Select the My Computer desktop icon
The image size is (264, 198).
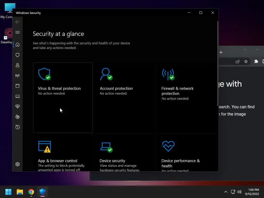[7, 11]
